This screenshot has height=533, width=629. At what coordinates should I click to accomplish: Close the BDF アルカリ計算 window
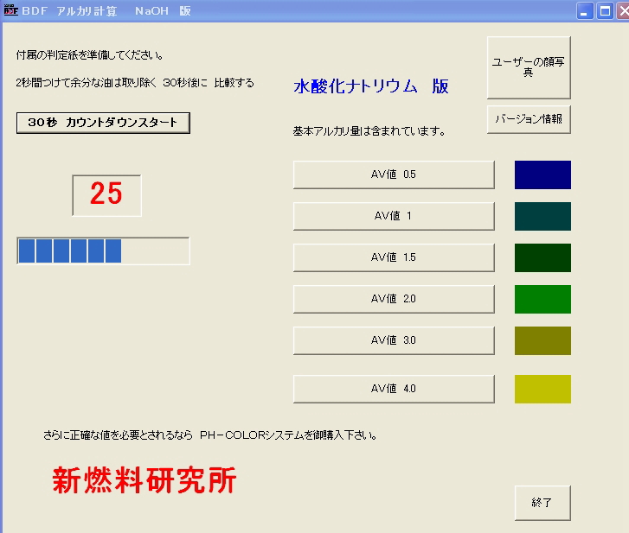623,11
